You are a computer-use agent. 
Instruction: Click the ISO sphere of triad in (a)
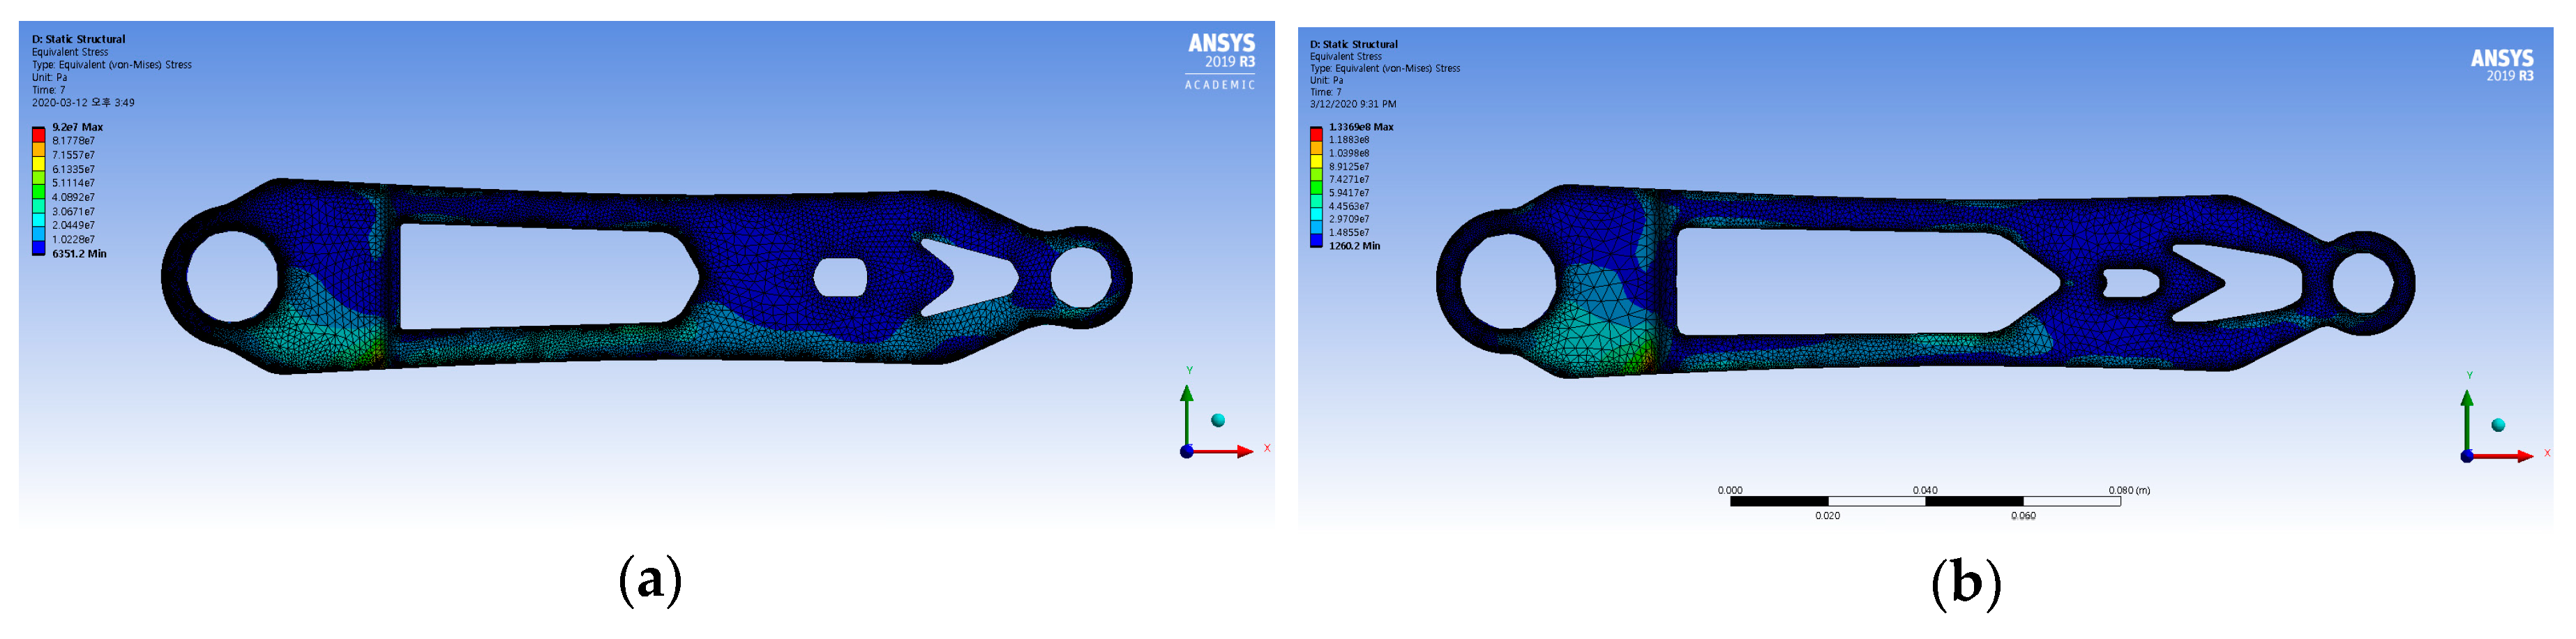1218,421
